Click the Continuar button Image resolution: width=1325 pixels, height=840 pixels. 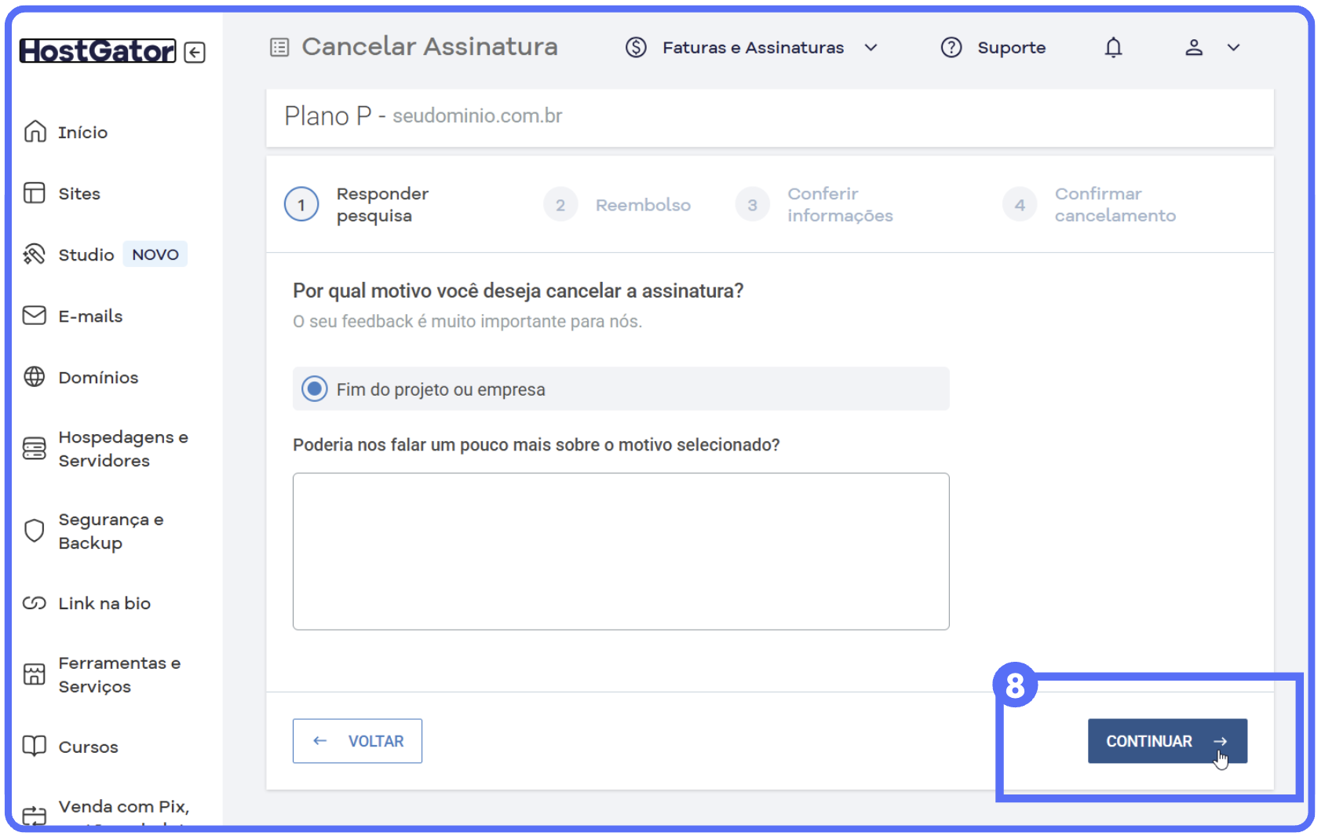(x=1166, y=741)
